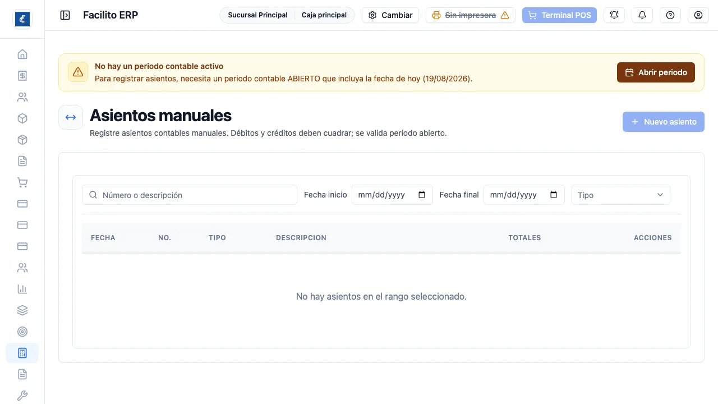Open the taped package icon in the sidebar
718x404 pixels.
[x=22, y=140]
